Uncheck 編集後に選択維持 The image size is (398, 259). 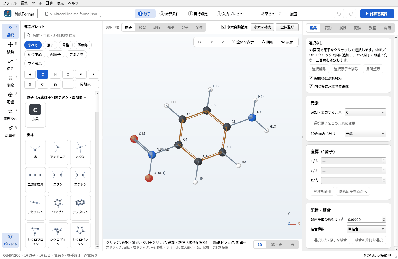tap(311, 78)
